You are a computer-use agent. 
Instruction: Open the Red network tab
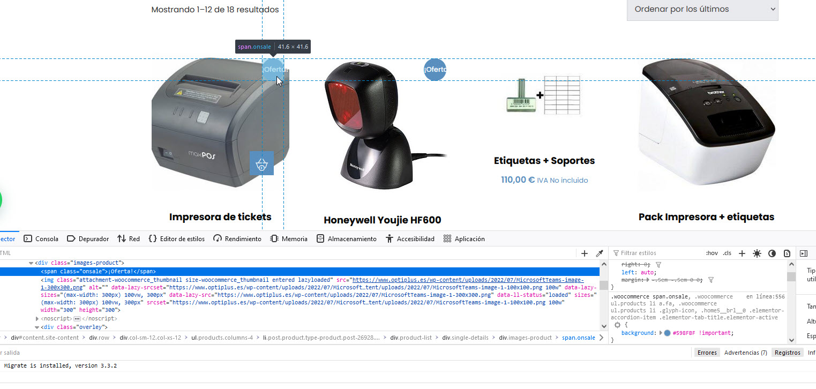pyautogui.click(x=129, y=238)
